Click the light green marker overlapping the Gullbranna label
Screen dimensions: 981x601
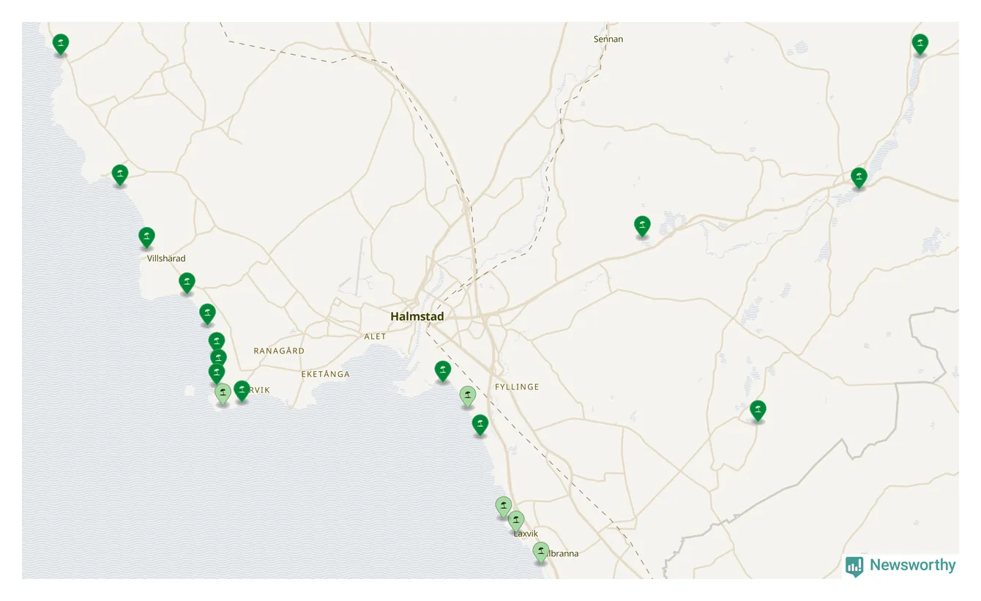point(541,552)
